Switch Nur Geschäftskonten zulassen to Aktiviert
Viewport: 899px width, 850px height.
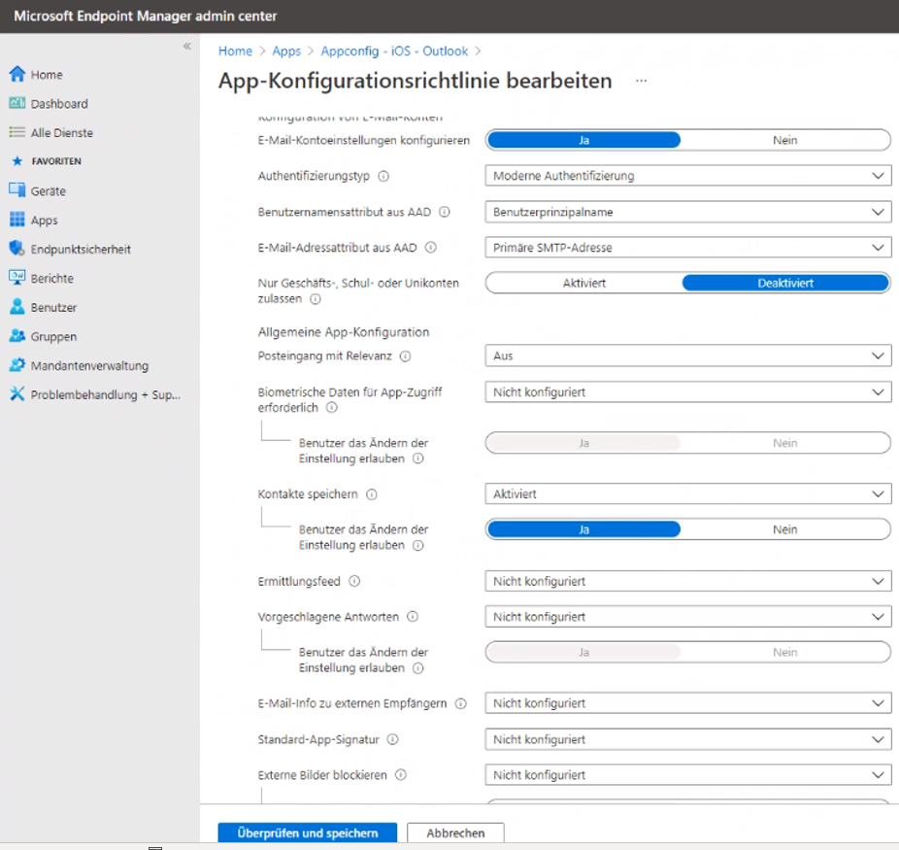(583, 283)
